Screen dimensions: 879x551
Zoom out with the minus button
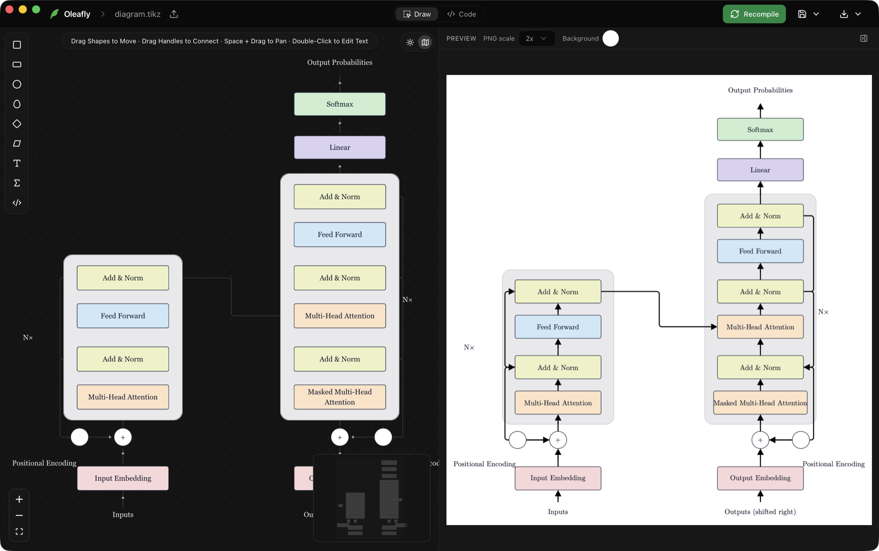(x=19, y=515)
